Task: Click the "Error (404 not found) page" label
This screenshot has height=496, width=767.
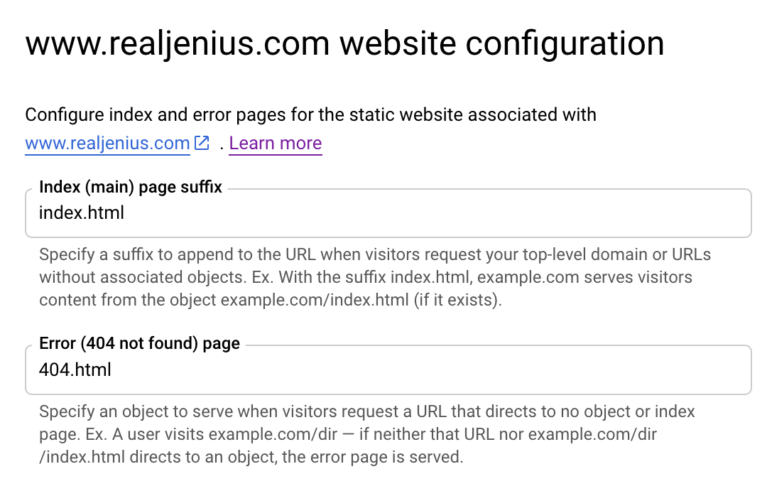Action: 139,344
